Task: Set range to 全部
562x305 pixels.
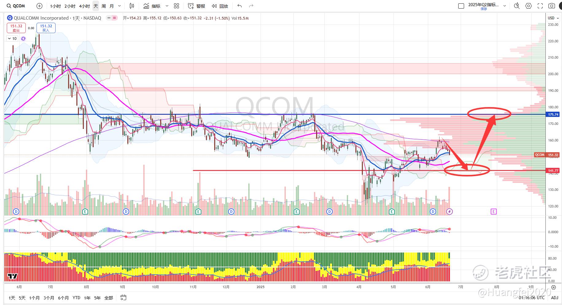Action: (x=109, y=298)
